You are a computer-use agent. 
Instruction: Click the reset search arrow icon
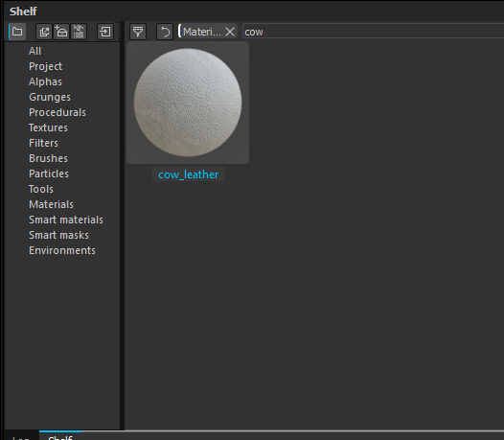165,32
